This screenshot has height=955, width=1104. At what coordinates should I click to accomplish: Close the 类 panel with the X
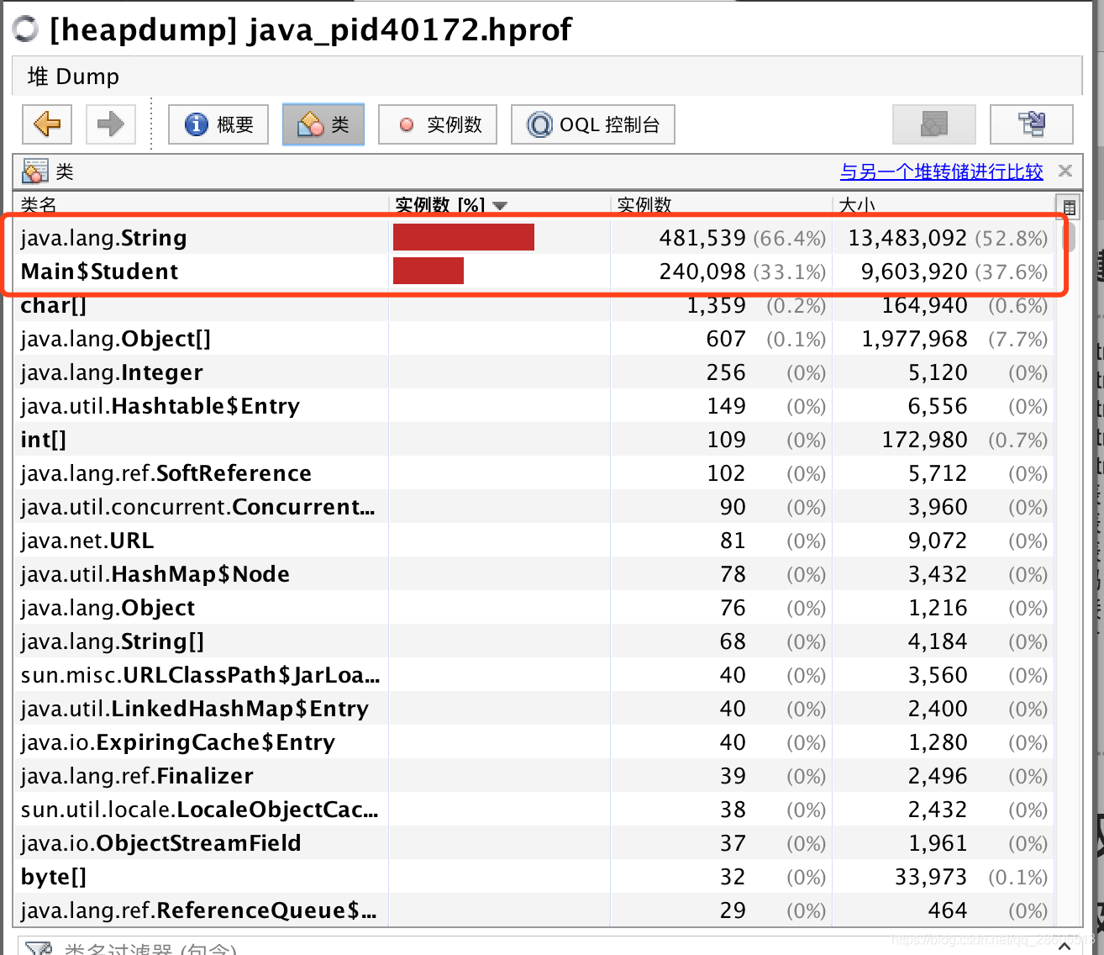[1065, 171]
